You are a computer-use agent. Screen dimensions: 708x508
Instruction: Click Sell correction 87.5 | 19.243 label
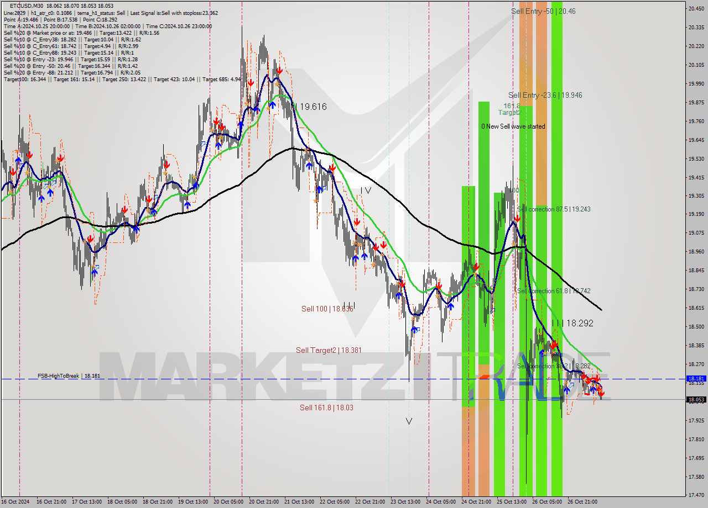click(x=554, y=209)
